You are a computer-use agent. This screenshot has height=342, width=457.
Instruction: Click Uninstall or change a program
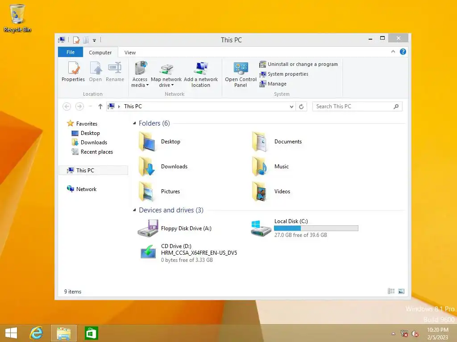click(x=299, y=64)
